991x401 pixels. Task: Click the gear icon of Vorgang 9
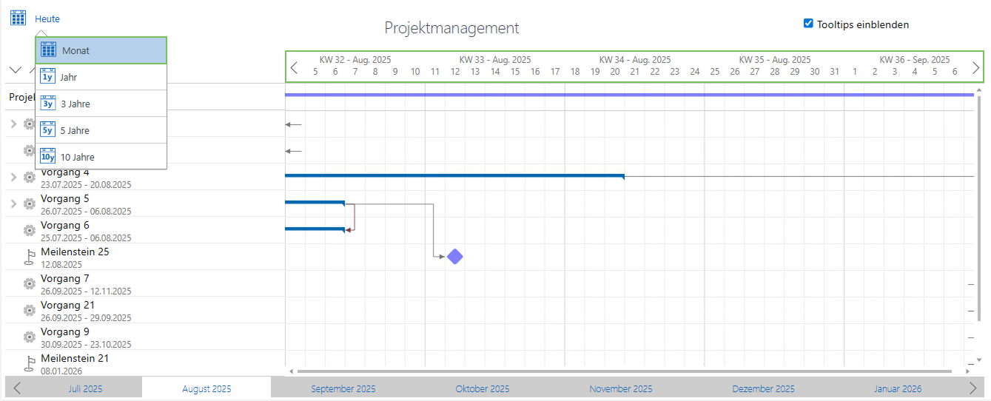point(30,337)
